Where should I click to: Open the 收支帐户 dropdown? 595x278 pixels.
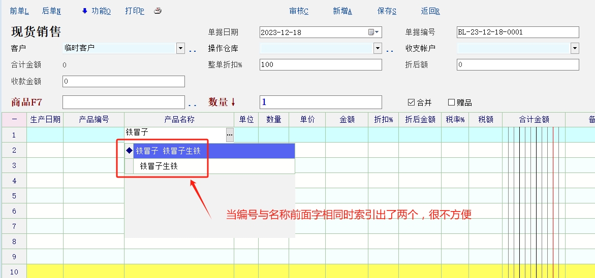click(575, 49)
